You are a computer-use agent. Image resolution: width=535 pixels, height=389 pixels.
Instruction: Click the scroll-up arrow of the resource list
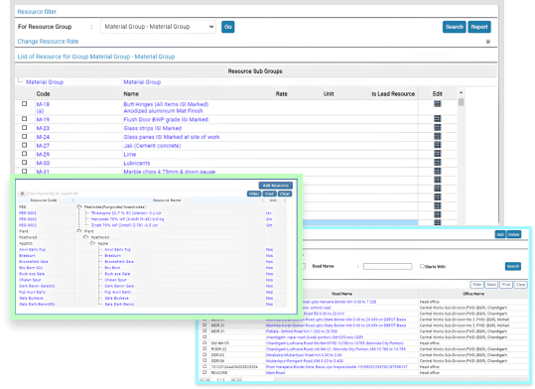click(461, 92)
